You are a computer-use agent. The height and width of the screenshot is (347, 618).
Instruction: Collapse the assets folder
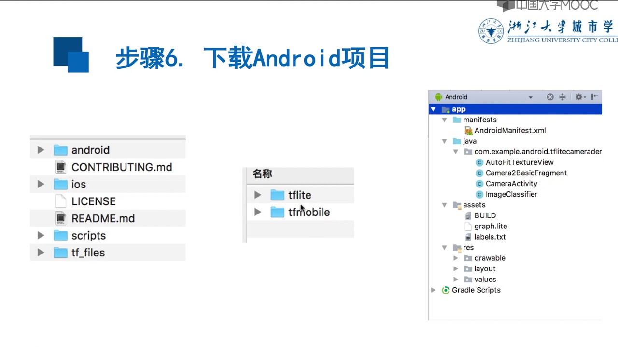pos(445,205)
